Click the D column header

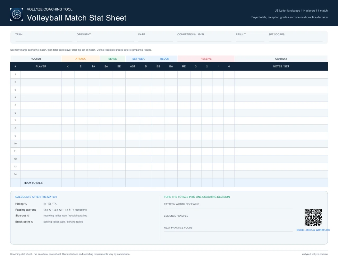click(x=146, y=66)
